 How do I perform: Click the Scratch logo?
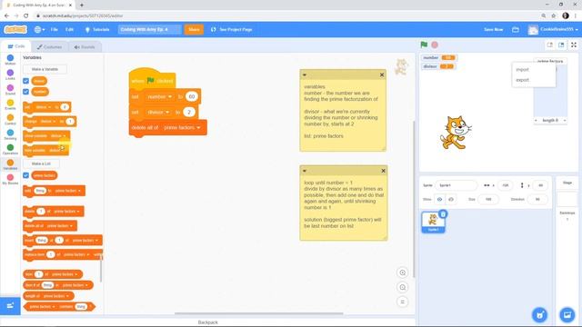click(x=15, y=29)
